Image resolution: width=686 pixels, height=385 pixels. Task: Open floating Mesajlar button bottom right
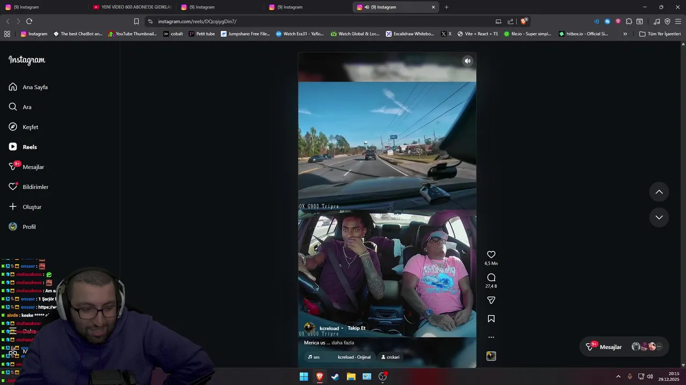click(x=625, y=347)
